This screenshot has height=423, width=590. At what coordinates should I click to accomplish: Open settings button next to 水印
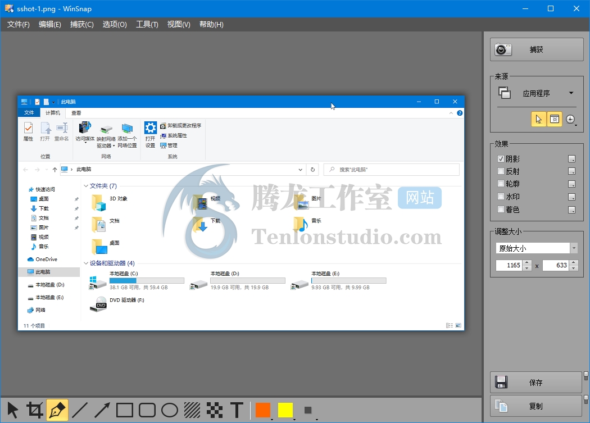click(x=571, y=197)
